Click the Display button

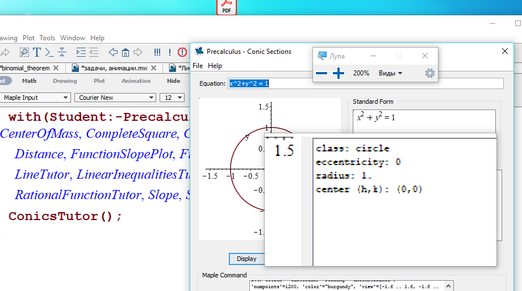pyautogui.click(x=247, y=259)
